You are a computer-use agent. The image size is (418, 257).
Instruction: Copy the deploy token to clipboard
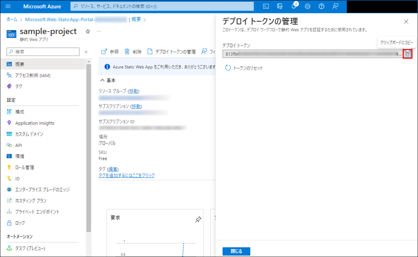click(407, 54)
